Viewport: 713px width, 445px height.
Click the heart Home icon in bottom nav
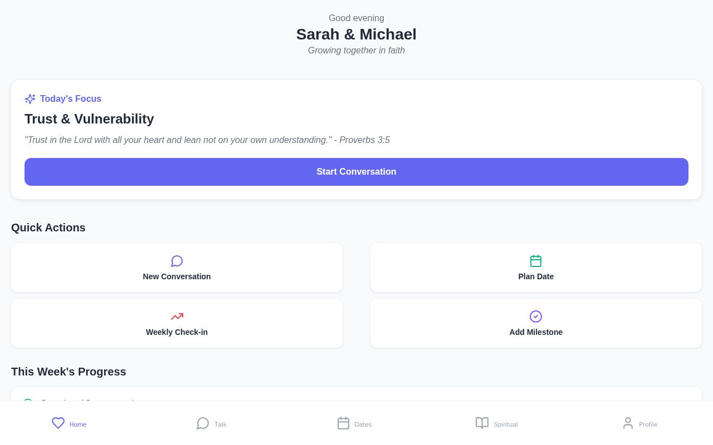(x=58, y=423)
